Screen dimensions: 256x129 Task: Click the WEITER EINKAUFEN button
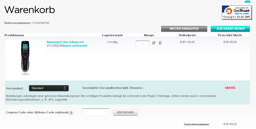click(x=184, y=29)
